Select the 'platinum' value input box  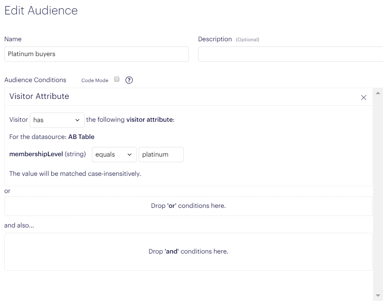point(161,155)
